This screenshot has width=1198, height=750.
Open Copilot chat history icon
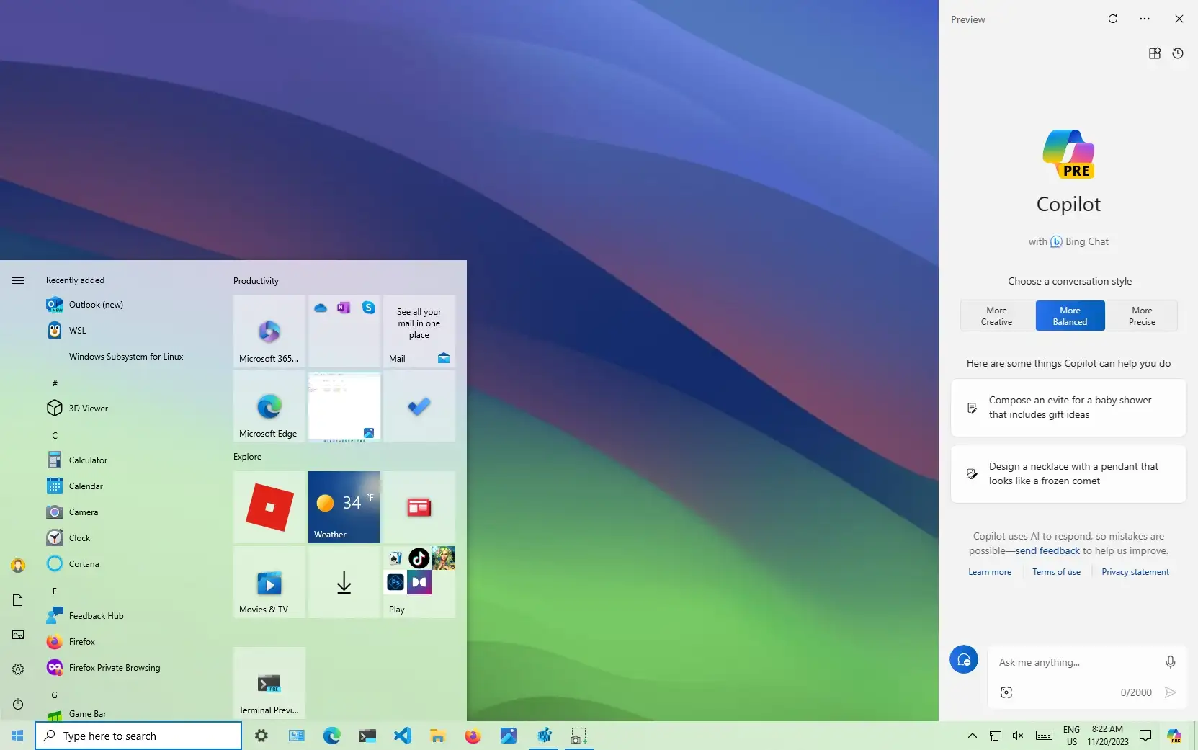(x=1178, y=53)
